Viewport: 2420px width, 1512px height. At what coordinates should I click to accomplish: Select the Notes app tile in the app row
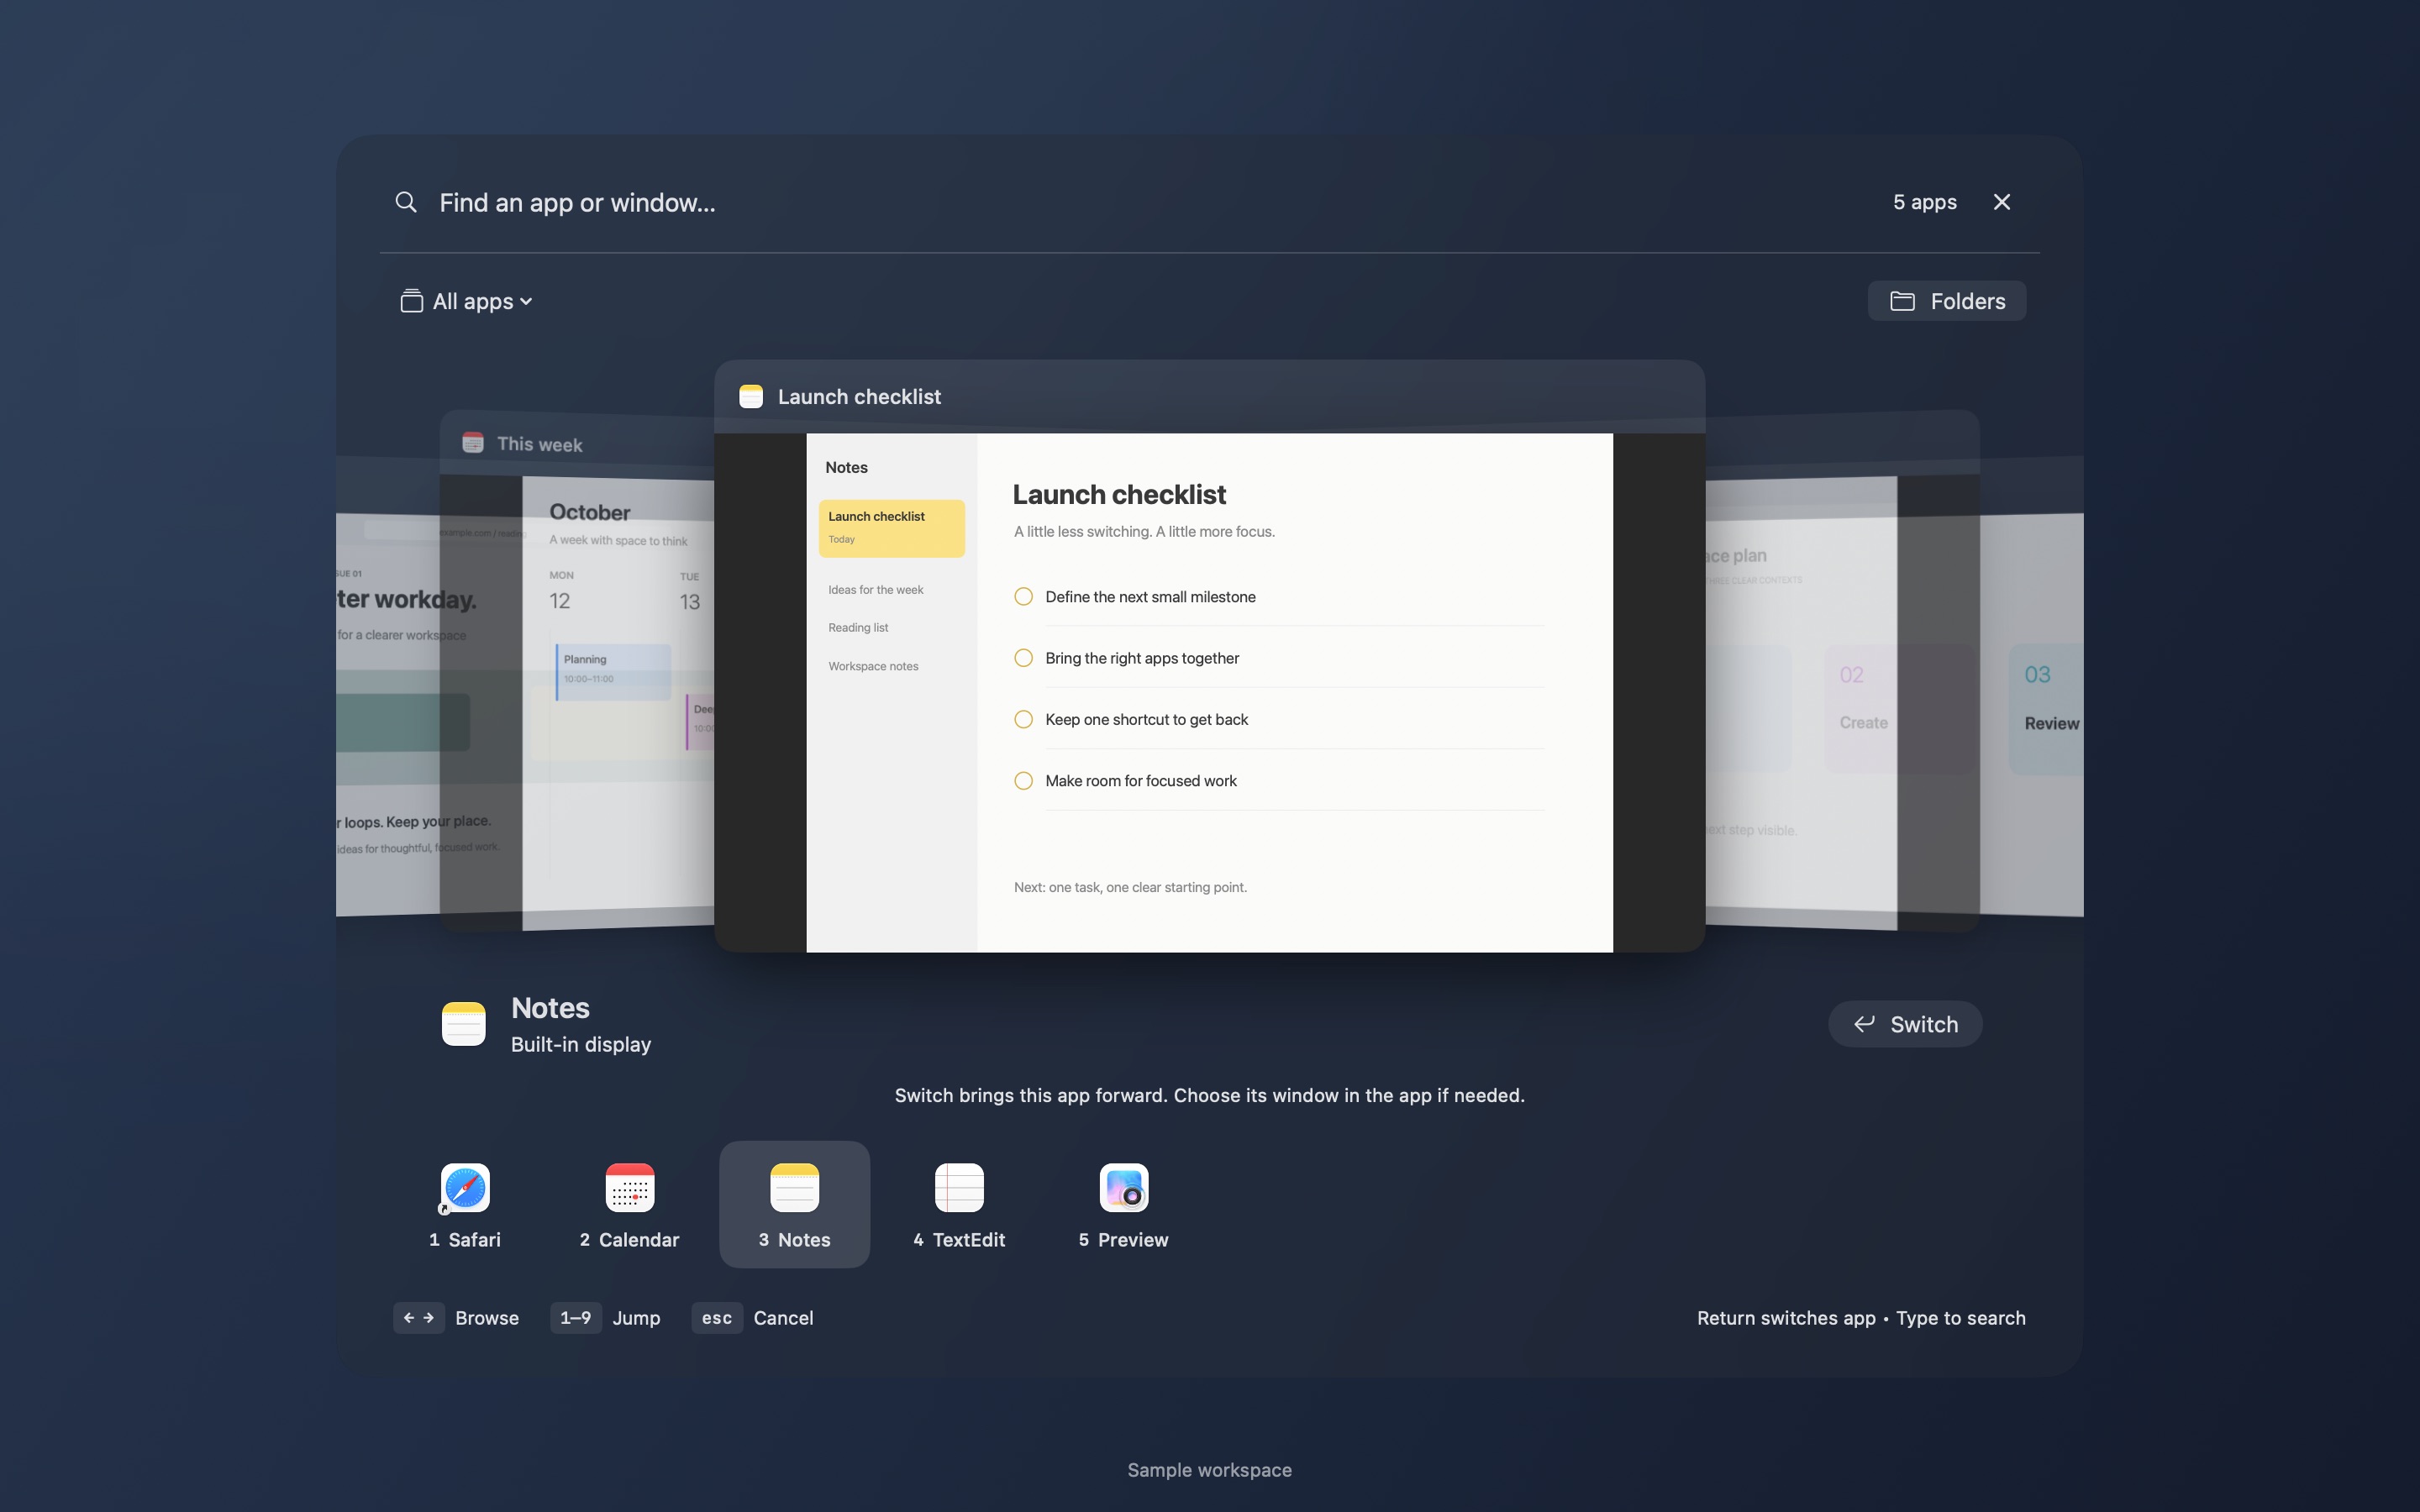794,1204
